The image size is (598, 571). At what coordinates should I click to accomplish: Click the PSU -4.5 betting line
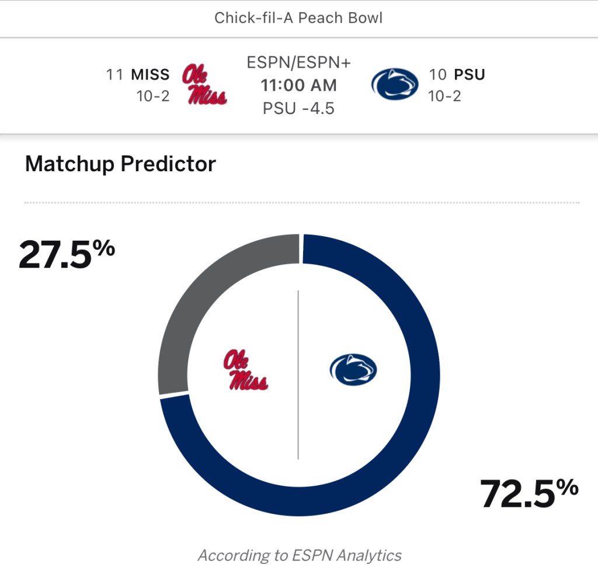click(x=298, y=108)
